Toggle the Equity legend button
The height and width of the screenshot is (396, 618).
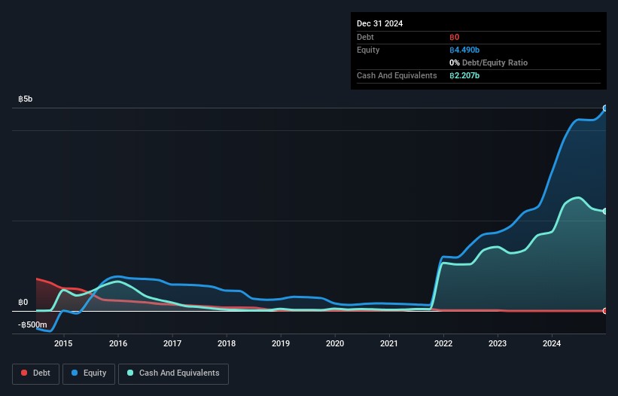(x=90, y=373)
